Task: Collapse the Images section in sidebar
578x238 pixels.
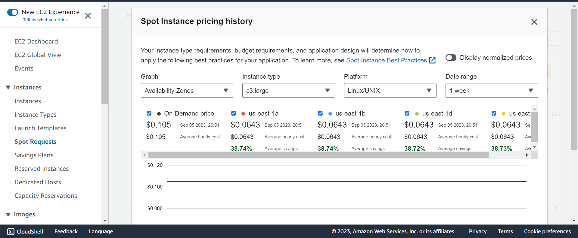Action: 8,214
